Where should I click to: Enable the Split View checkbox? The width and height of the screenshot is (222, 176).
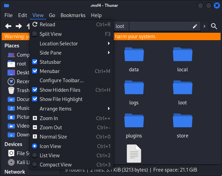click(x=35, y=34)
